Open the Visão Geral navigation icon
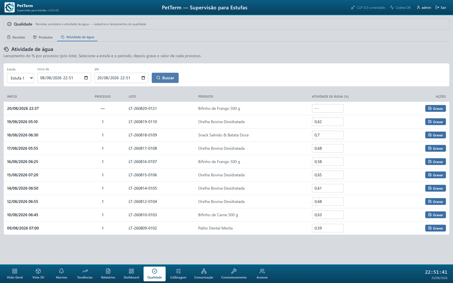 point(15,271)
